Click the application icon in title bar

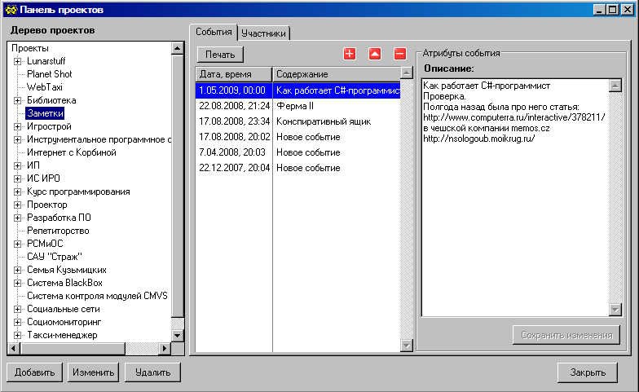[9, 10]
